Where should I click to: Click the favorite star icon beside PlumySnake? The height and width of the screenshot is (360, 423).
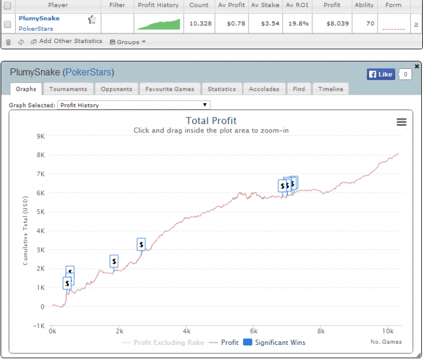tap(92, 20)
